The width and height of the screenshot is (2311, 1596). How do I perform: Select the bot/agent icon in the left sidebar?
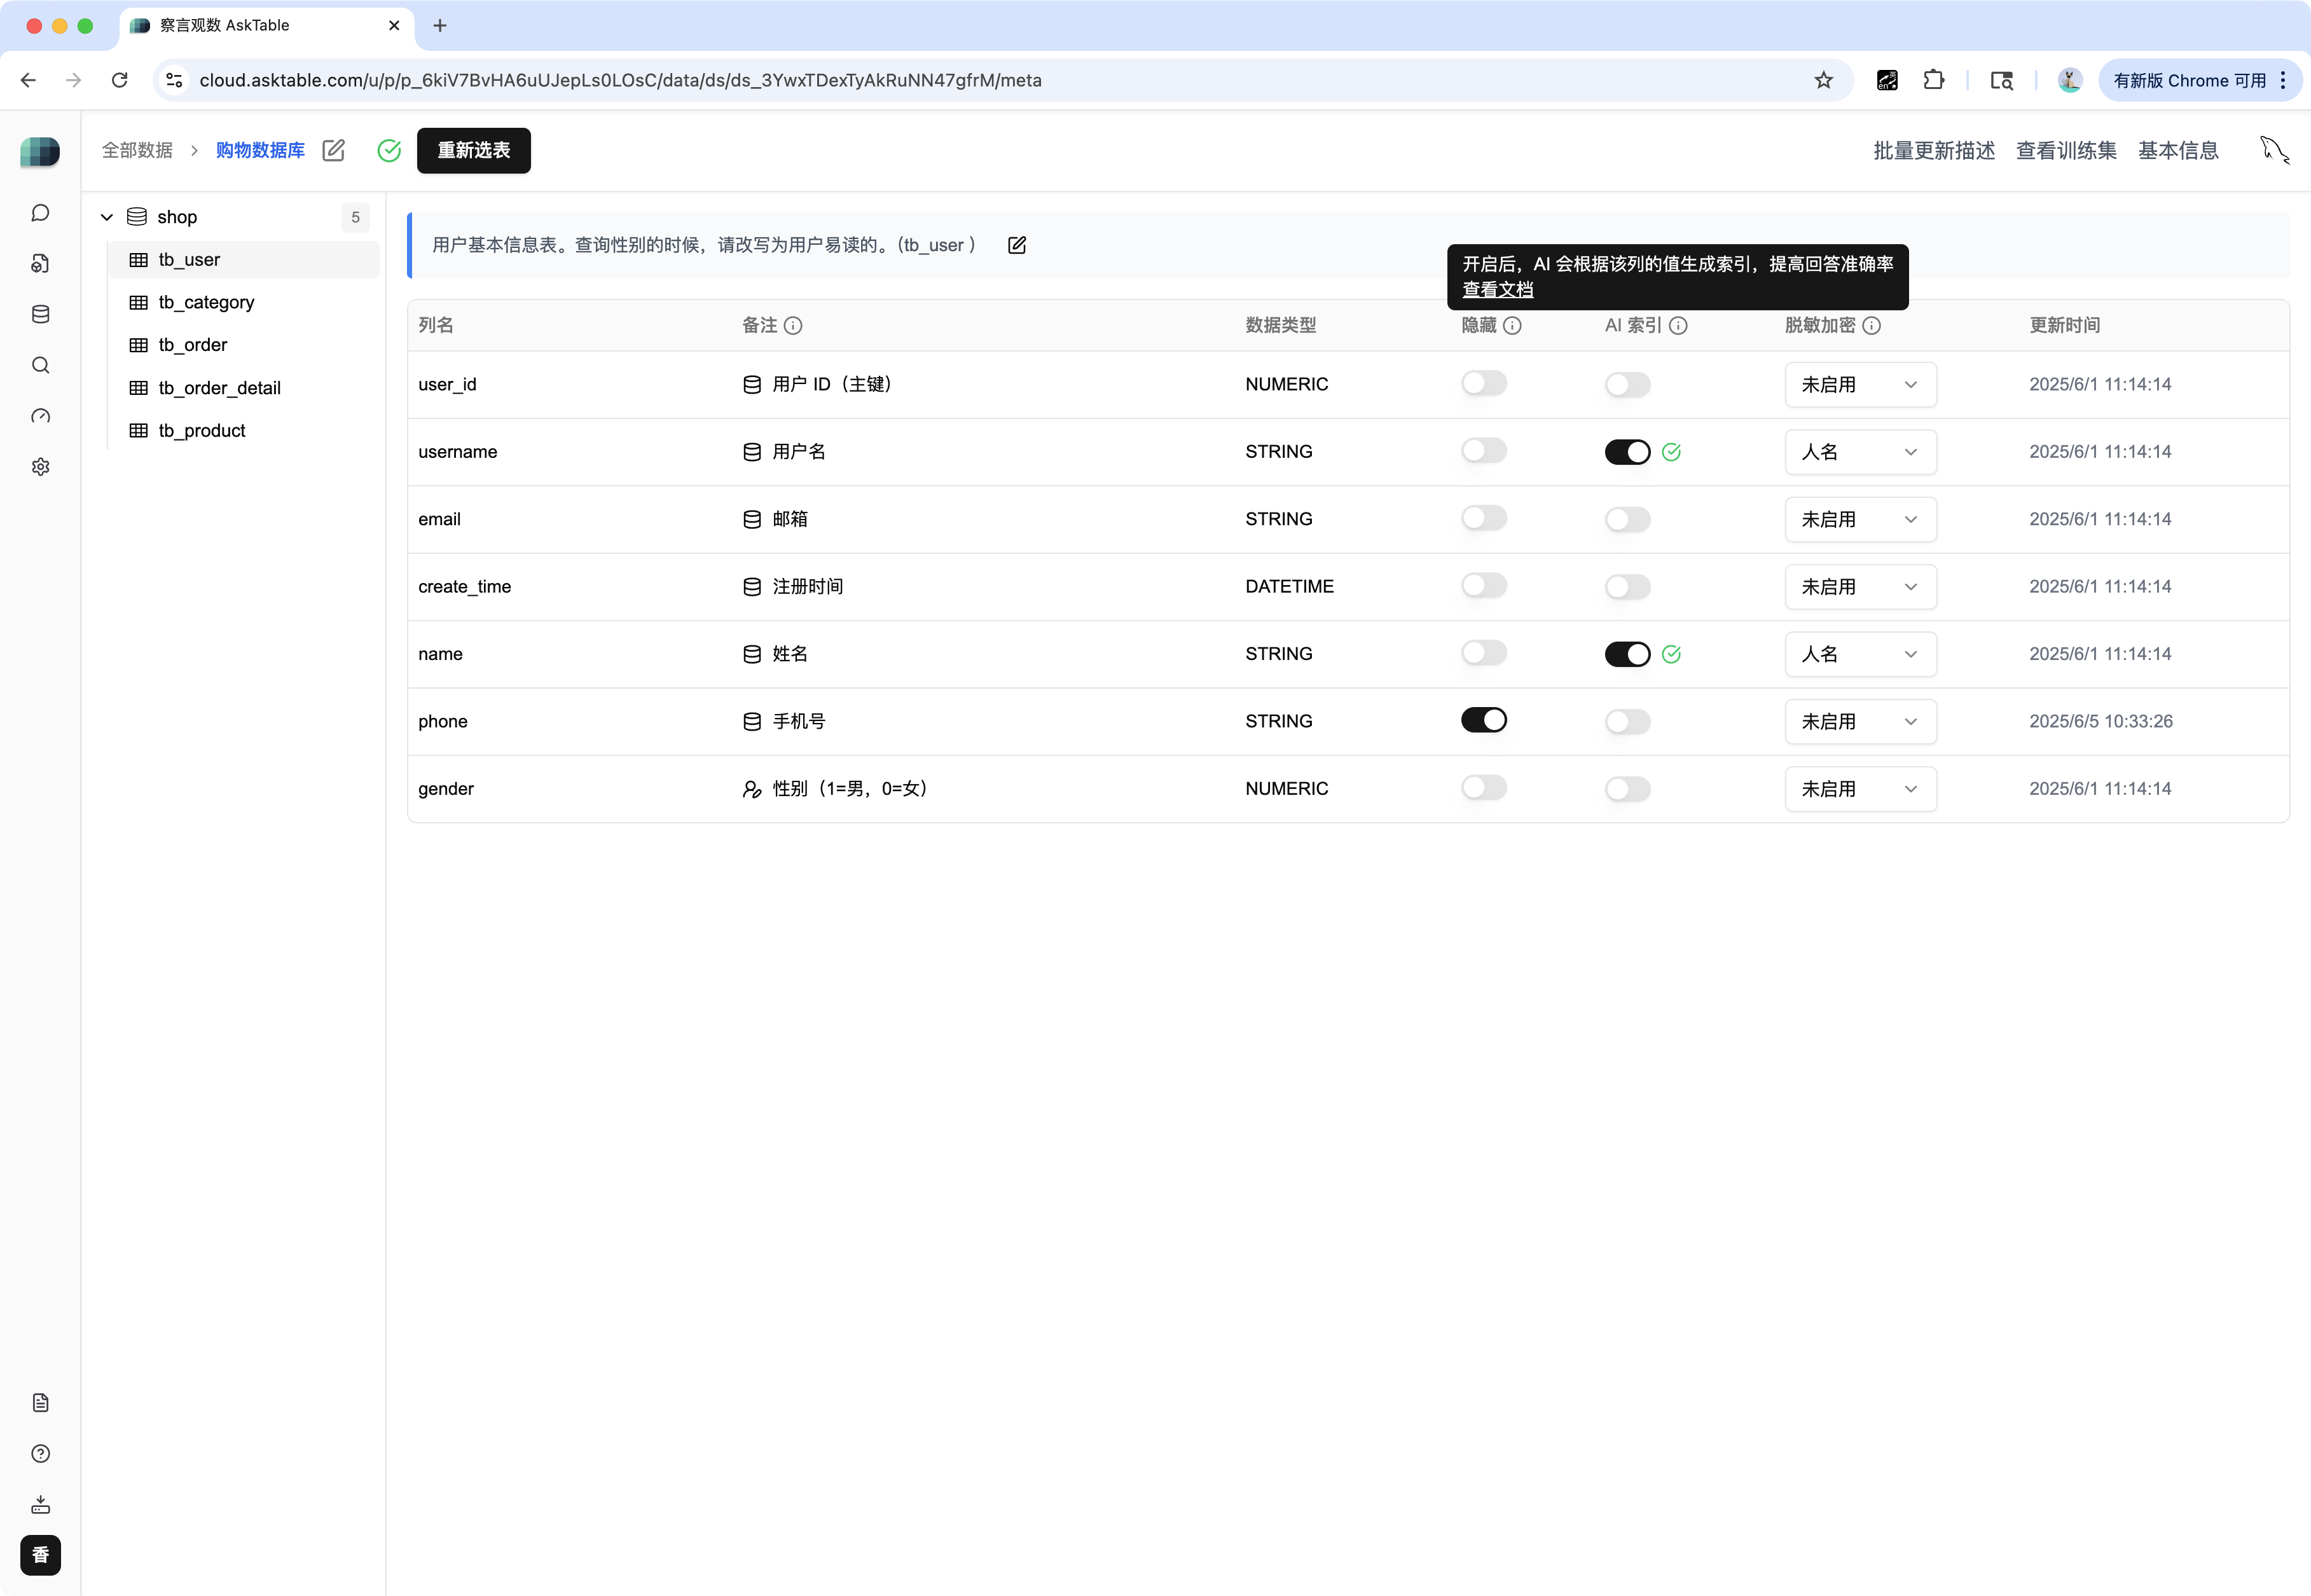click(x=40, y=263)
